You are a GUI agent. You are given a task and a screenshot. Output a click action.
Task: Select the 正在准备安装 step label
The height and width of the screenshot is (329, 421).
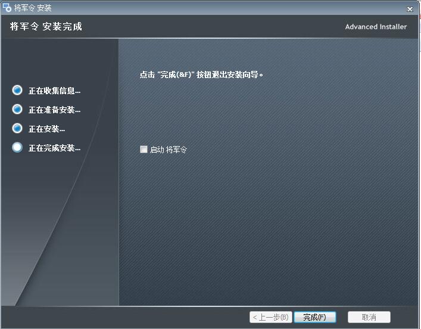[x=54, y=110]
